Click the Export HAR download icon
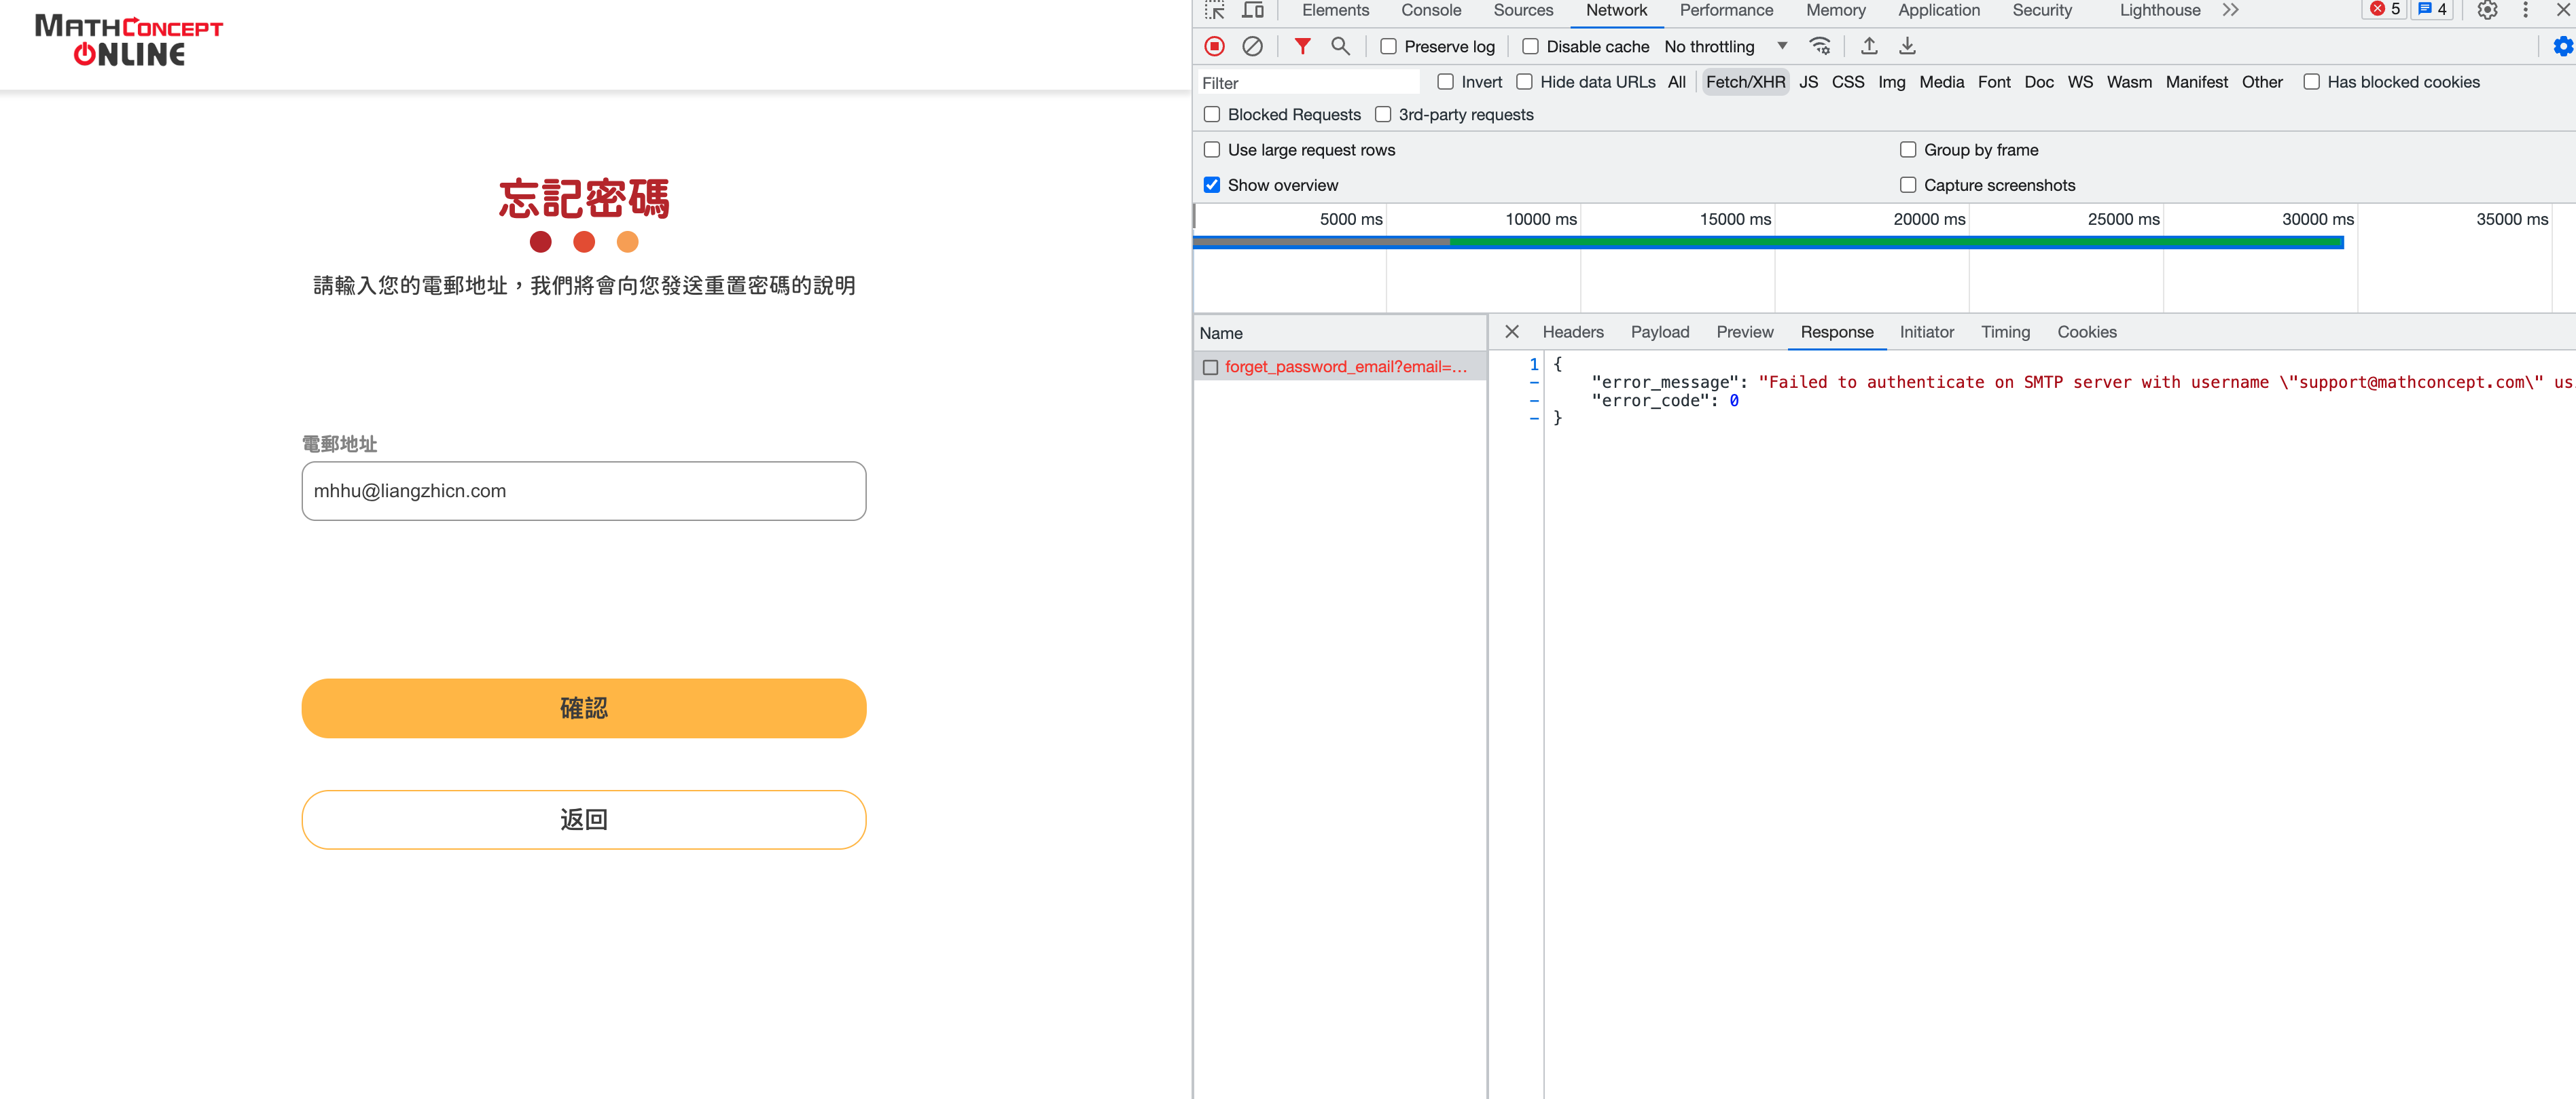This screenshot has height=1099, width=2576. (1907, 46)
